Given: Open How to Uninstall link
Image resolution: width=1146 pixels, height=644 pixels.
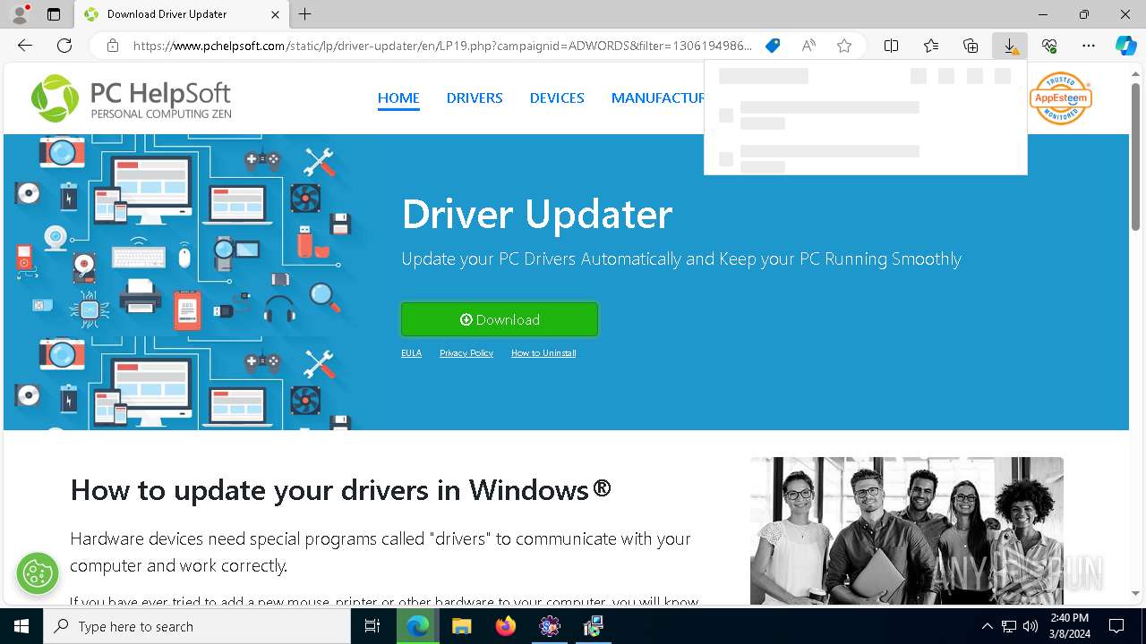Looking at the screenshot, I should click(x=543, y=353).
